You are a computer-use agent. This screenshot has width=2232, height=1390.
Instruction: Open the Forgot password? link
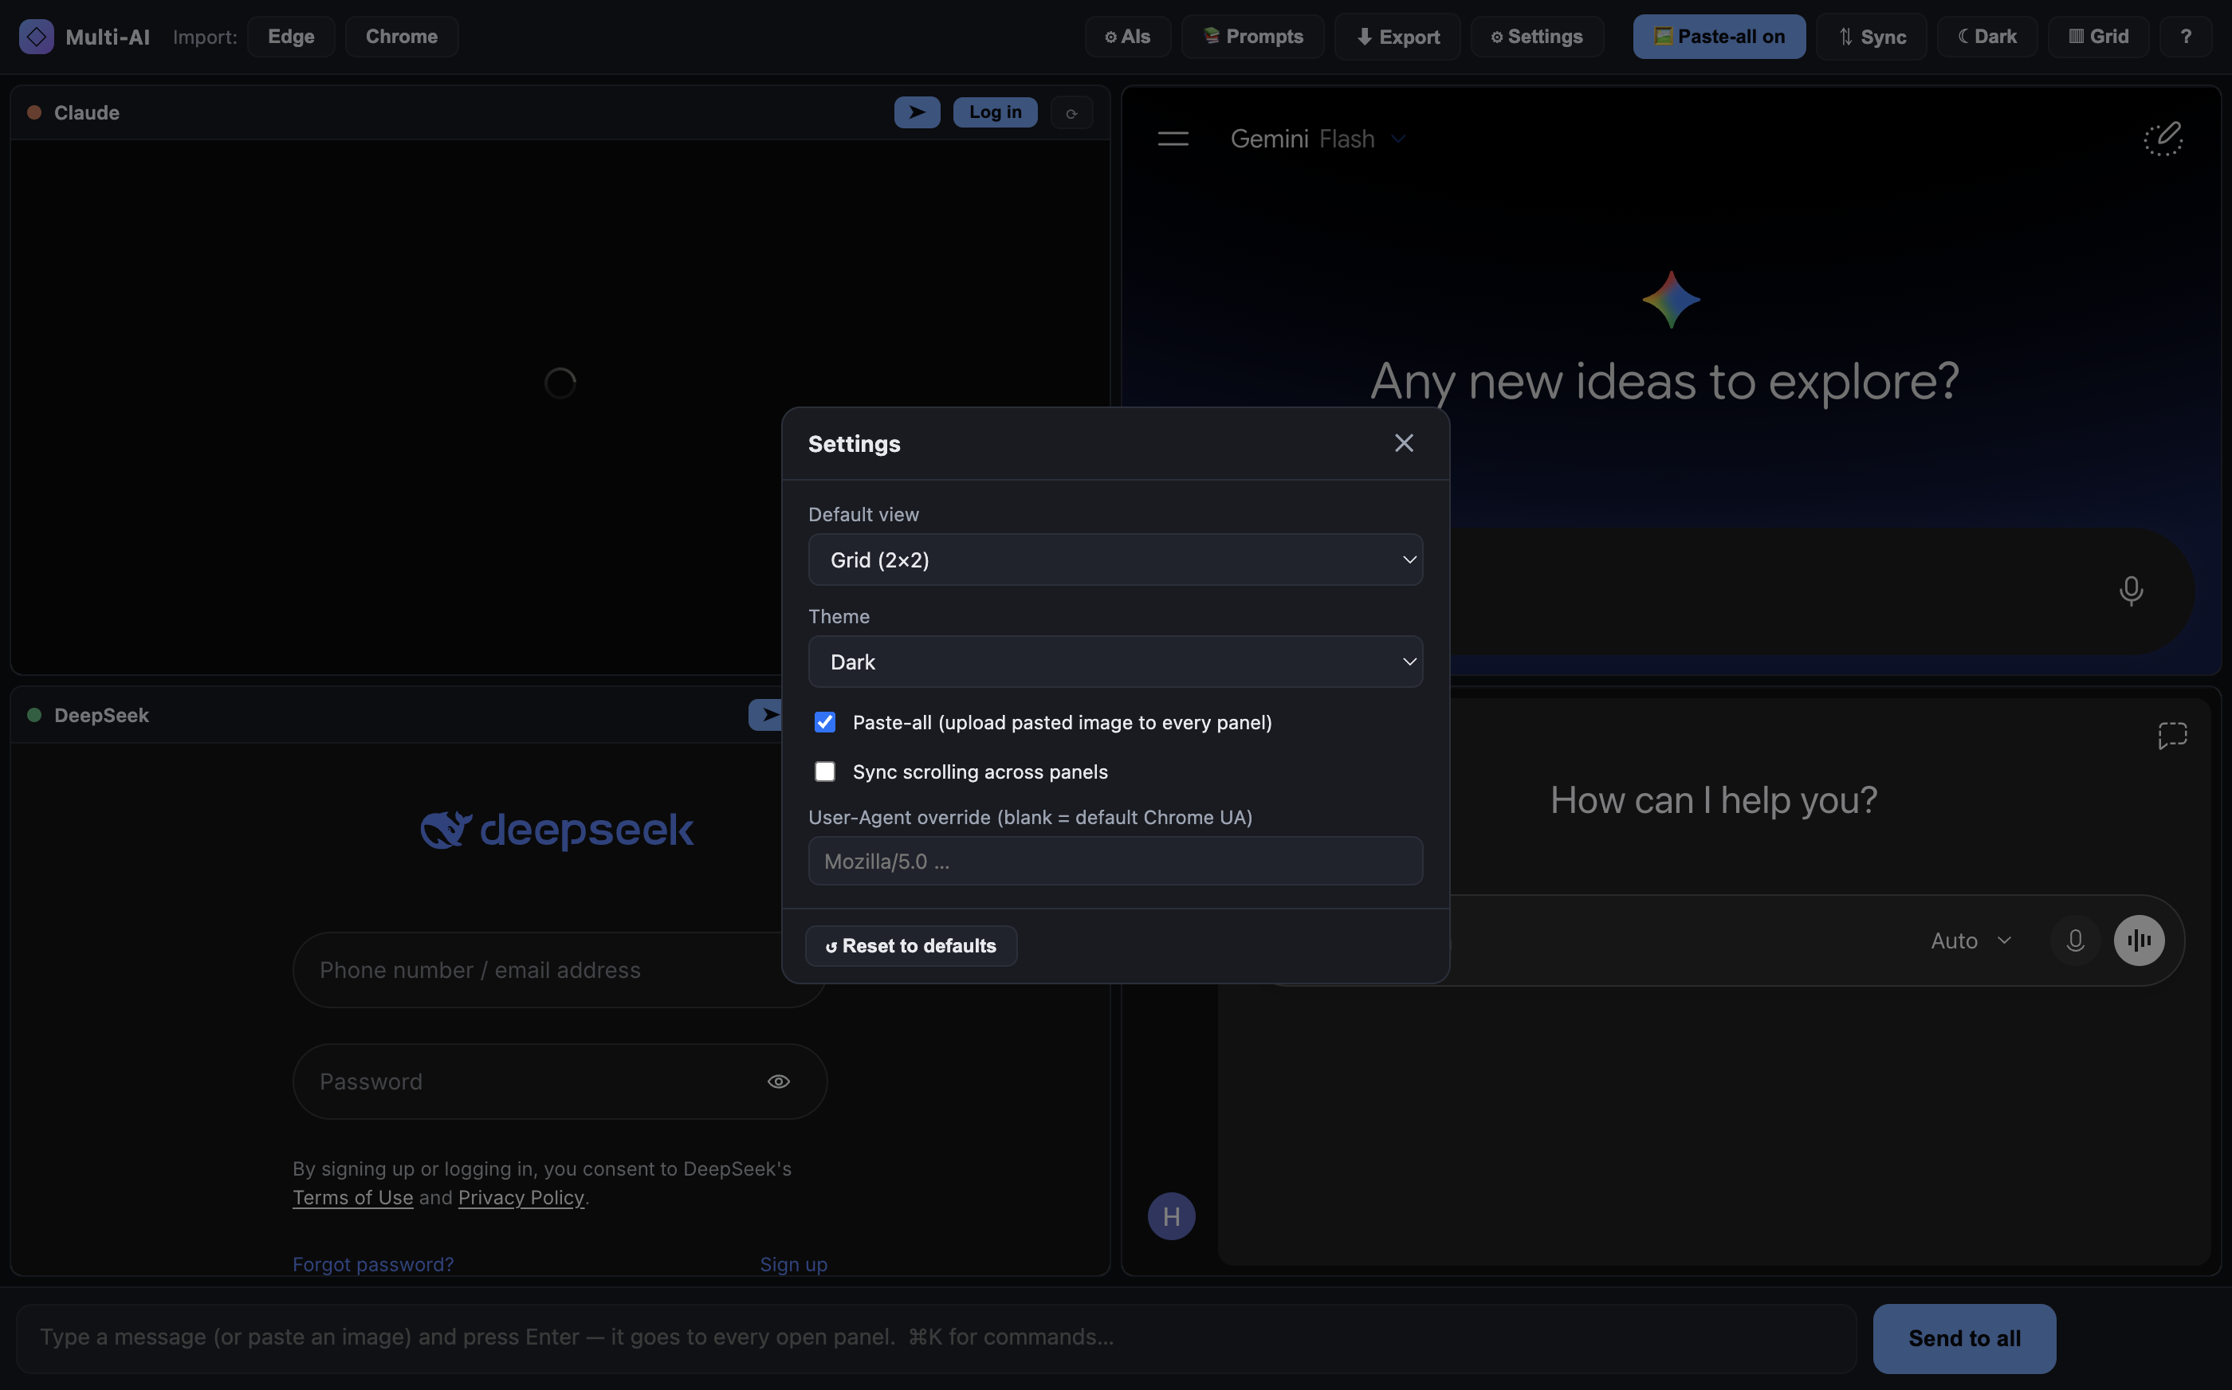pyautogui.click(x=372, y=1264)
